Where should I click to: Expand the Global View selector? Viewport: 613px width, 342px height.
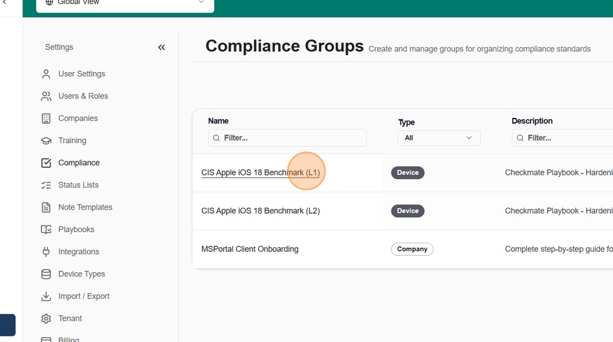click(125, 3)
